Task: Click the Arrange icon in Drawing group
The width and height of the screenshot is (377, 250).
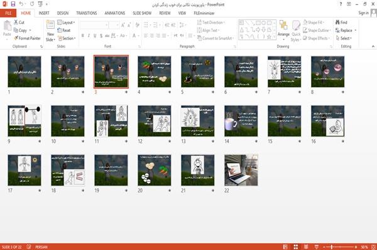Action: [x=283, y=26]
